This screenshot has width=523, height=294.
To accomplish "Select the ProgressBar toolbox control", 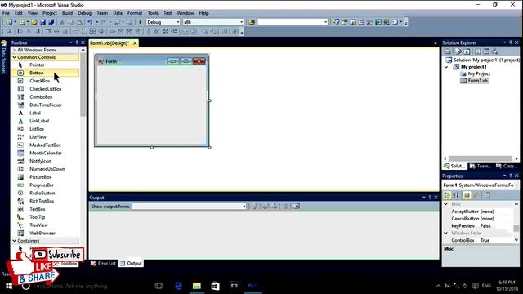I will [x=46, y=185].
